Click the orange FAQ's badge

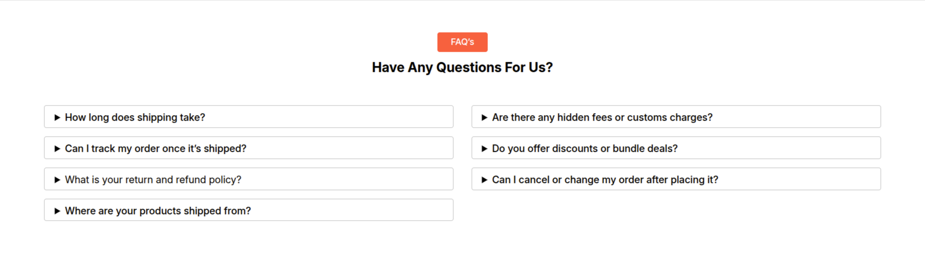(x=462, y=42)
